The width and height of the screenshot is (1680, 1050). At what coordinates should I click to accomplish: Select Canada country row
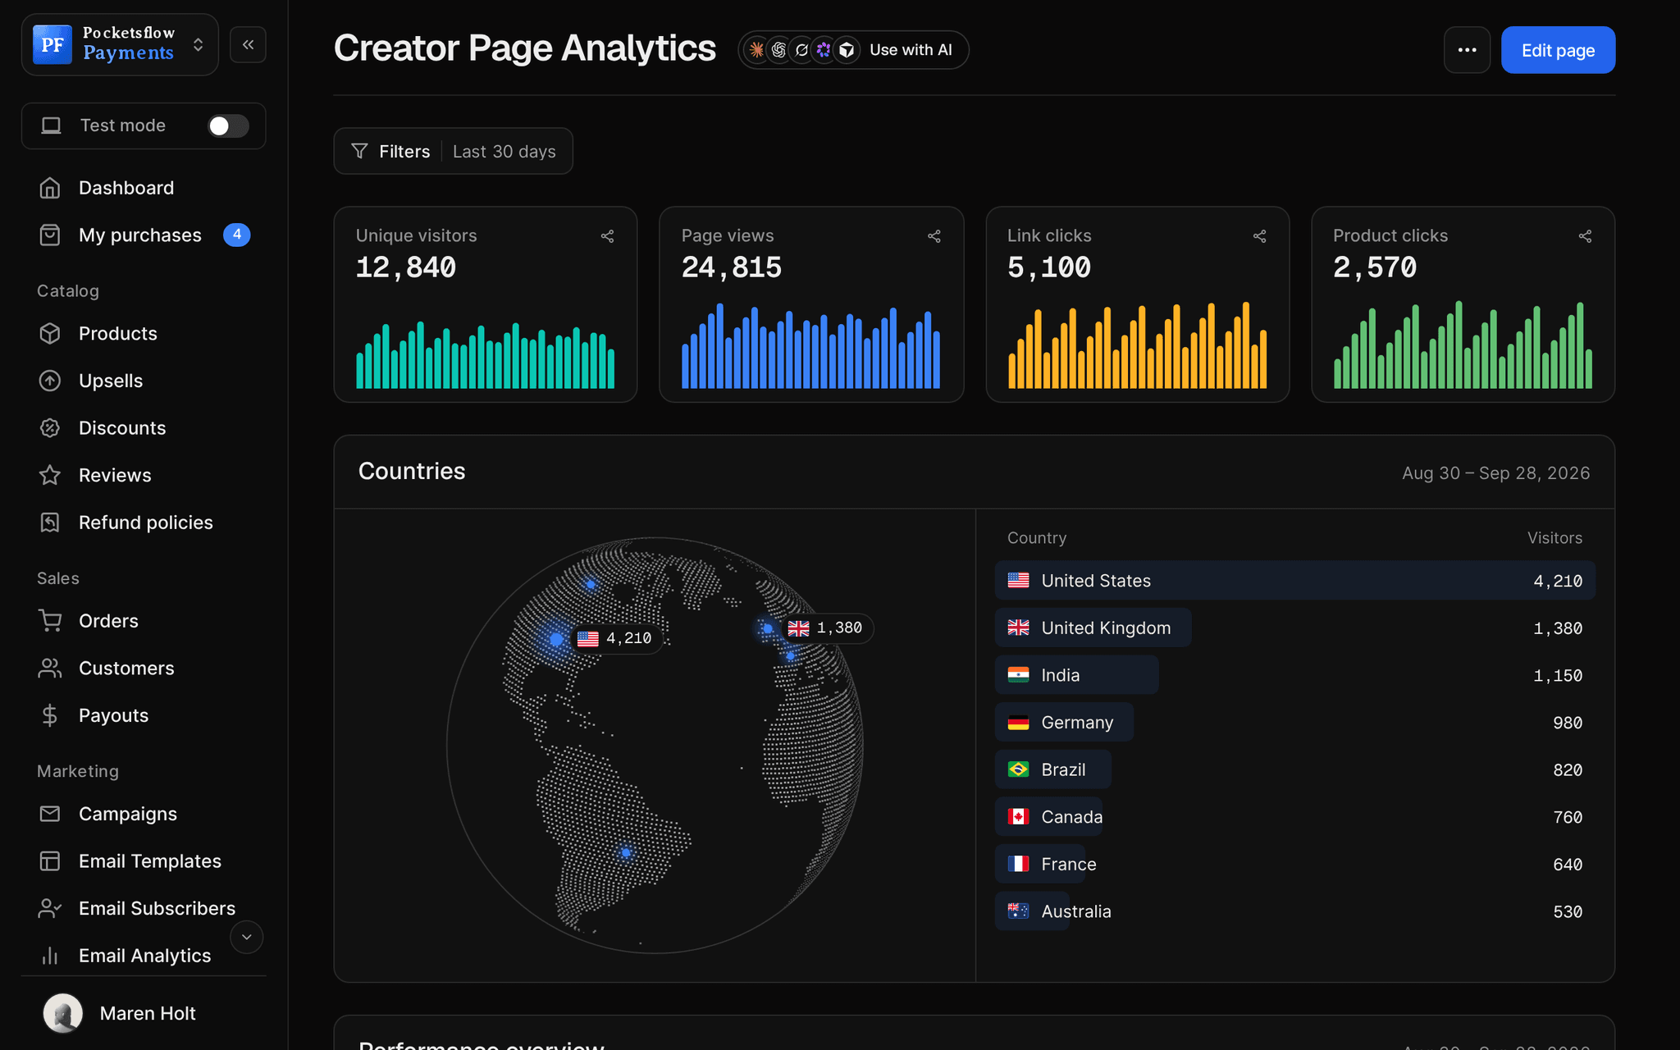(x=1295, y=817)
